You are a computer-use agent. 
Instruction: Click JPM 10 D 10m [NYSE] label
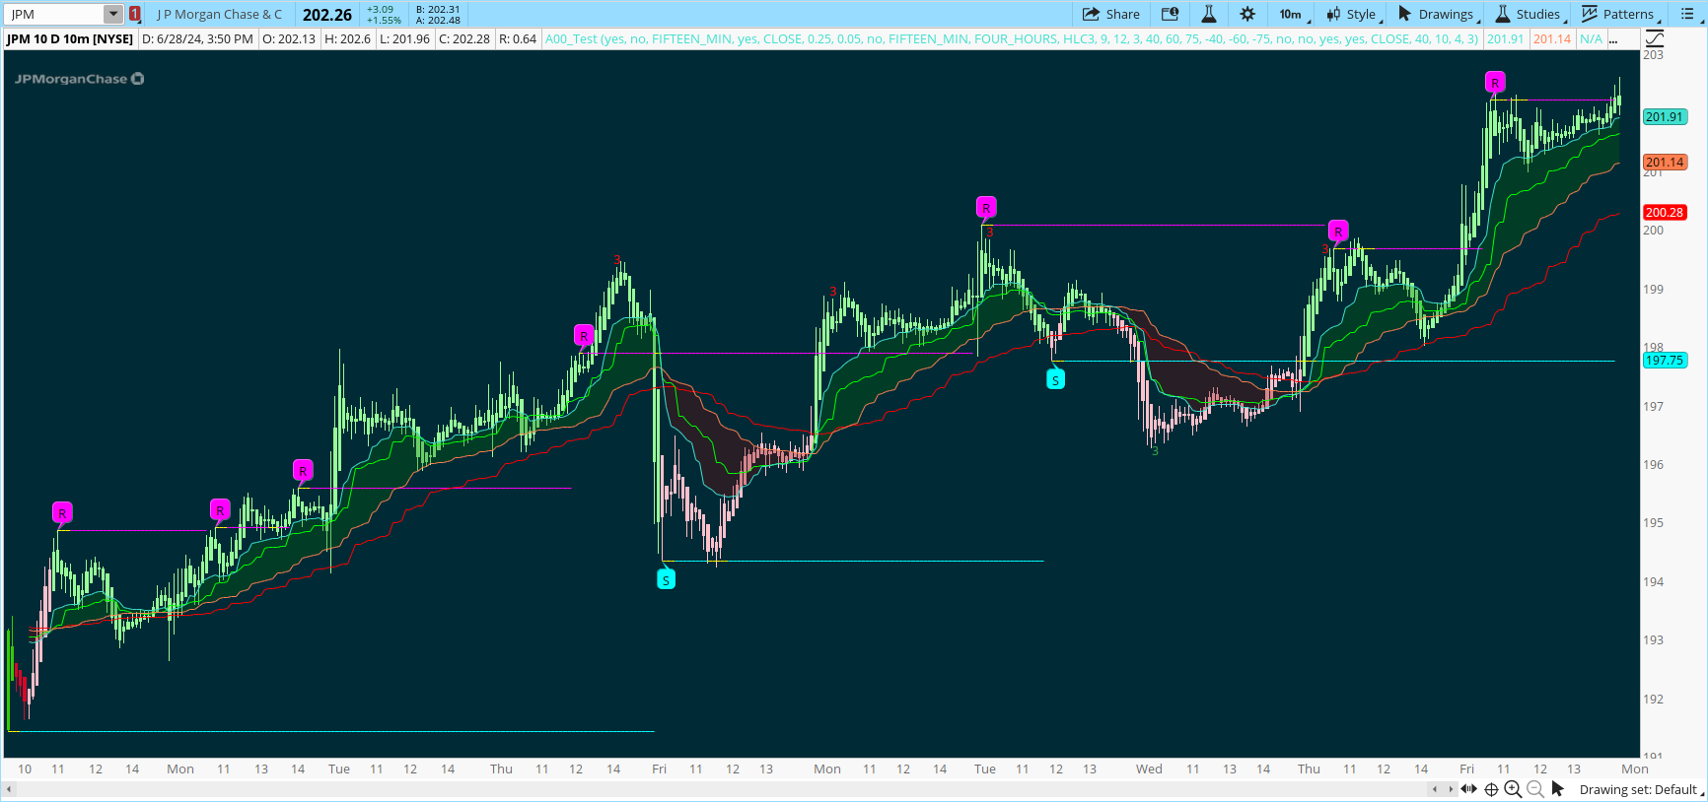[70, 39]
